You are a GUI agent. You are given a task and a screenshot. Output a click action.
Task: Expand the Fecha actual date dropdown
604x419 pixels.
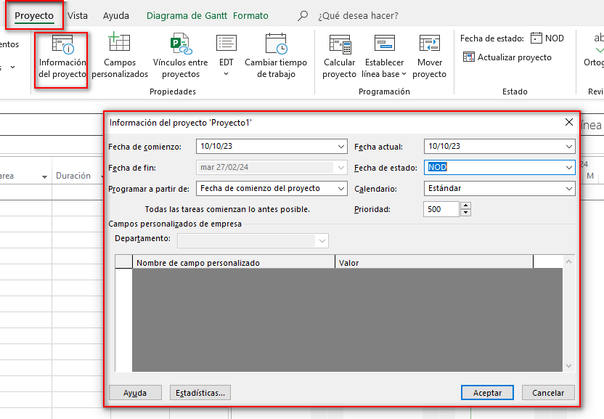[x=569, y=147]
